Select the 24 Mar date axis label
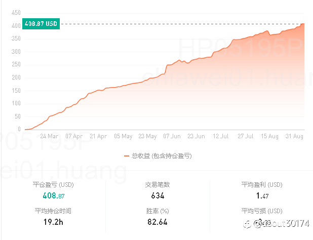Image resolution: width=313 pixels, height=240 pixels. click(49, 136)
